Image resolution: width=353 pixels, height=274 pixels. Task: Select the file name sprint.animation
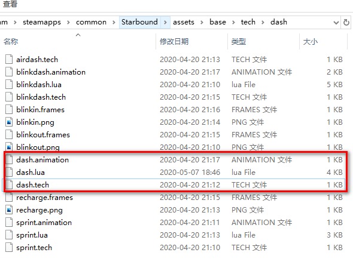(x=44, y=223)
